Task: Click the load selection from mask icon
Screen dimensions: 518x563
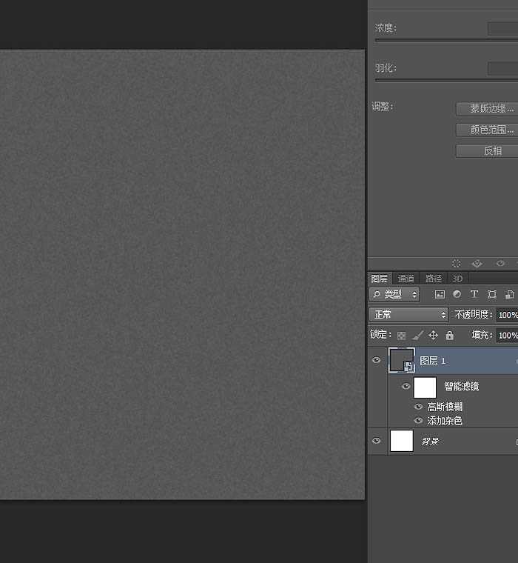Action: click(457, 264)
